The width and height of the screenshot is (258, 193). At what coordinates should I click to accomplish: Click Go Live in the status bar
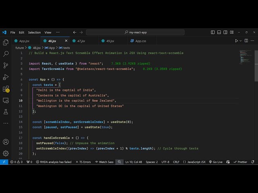pyautogui.click(x=215, y=162)
